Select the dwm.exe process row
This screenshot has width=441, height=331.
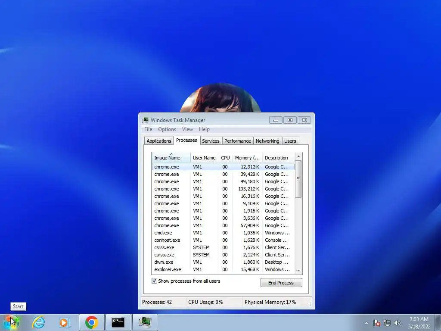click(x=224, y=262)
